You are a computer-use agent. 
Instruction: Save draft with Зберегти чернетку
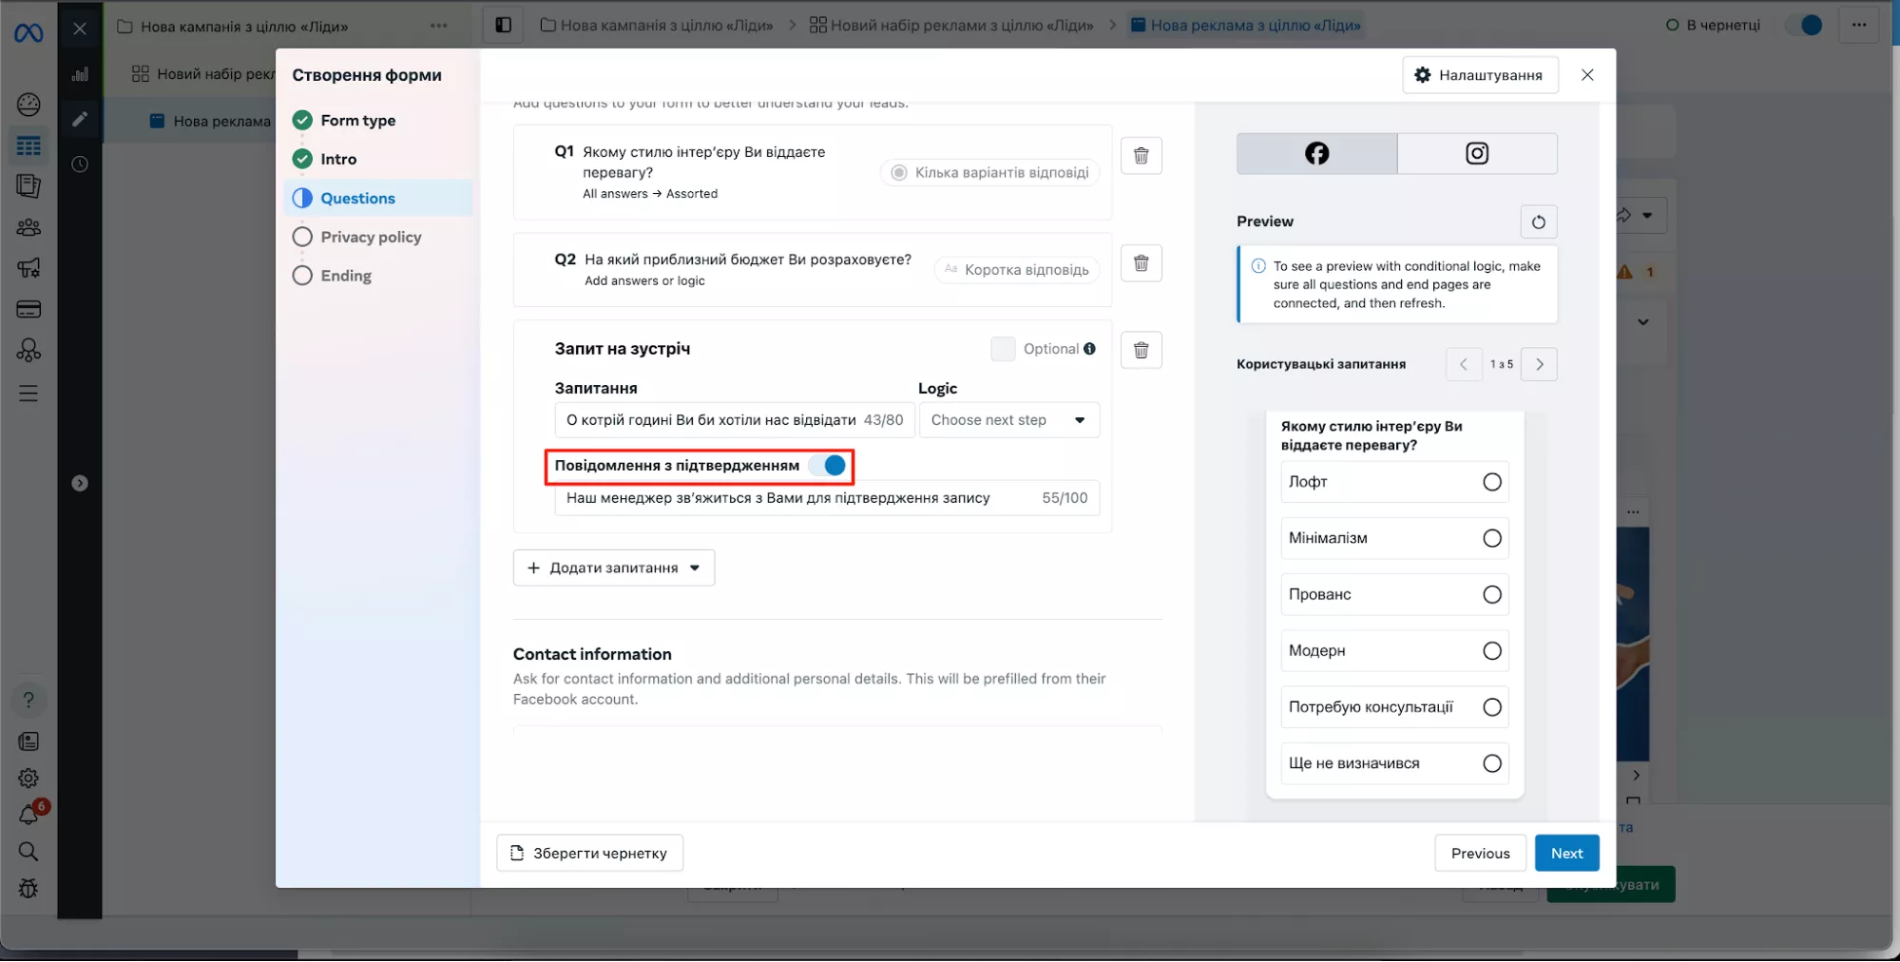589,853
